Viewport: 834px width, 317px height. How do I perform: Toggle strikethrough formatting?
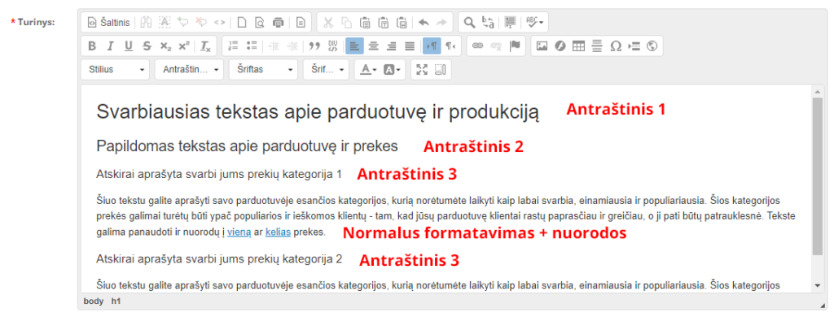pyautogui.click(x=147, y=46)
